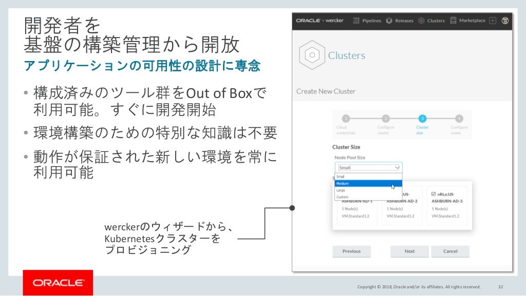Click the Next button
This screenshot has height=296, width=526.
coord(409,251)
